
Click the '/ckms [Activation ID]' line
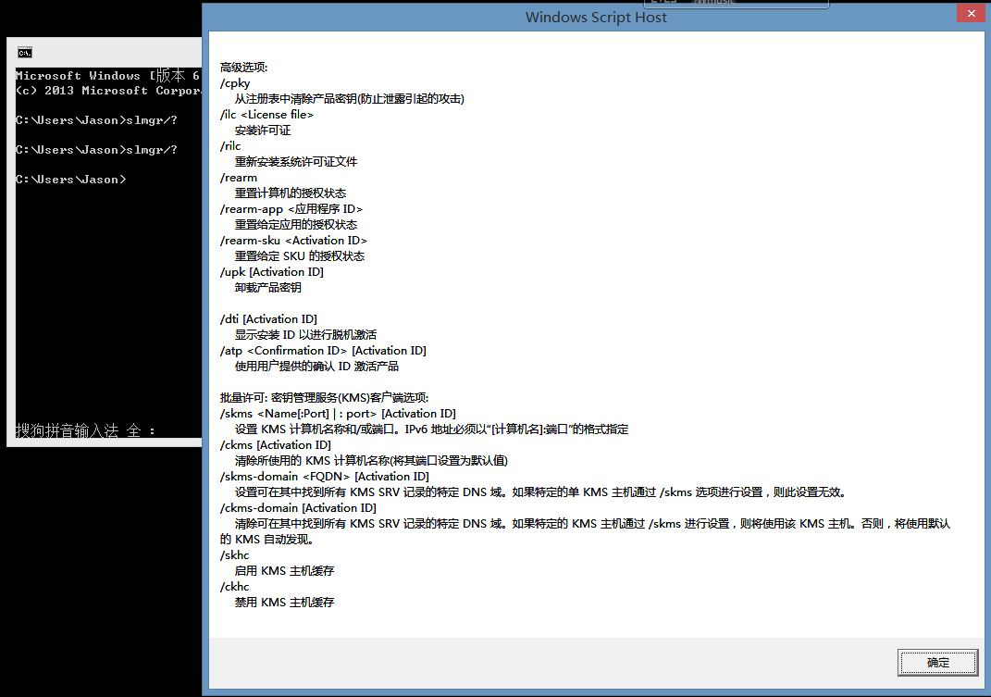pyautogui.click(x=276, y=445)
